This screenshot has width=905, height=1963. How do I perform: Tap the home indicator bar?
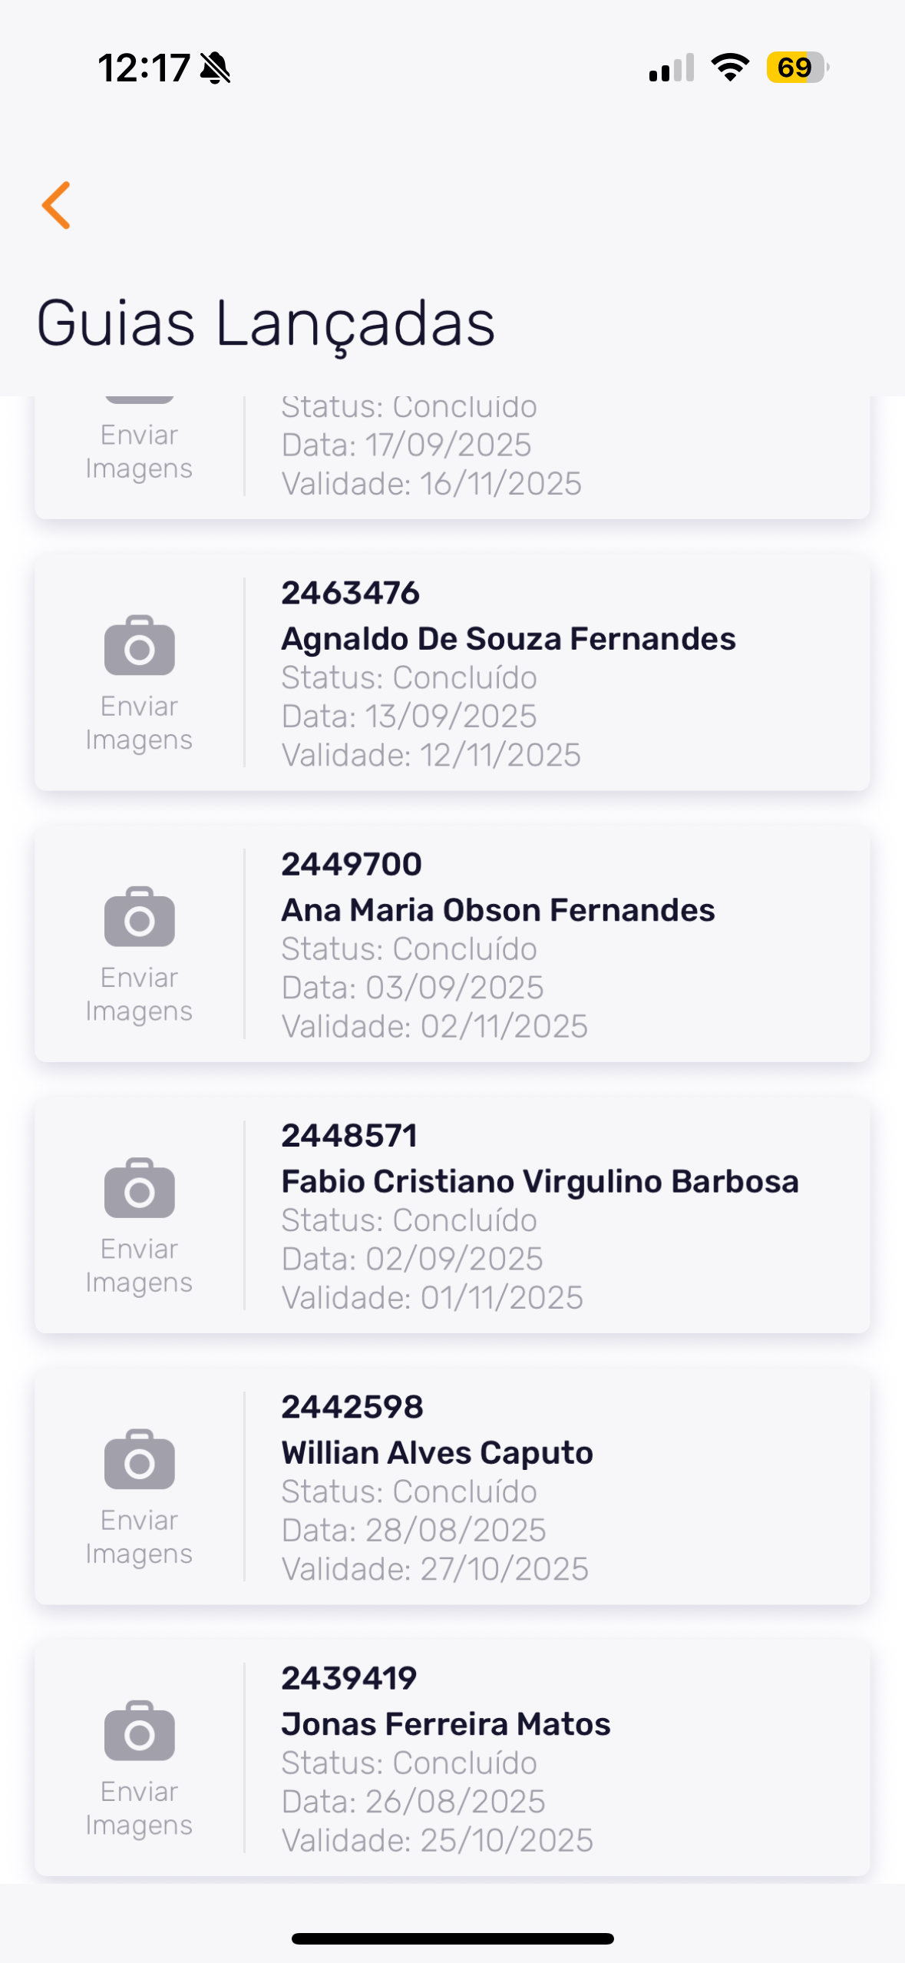tap(452, 1938)
